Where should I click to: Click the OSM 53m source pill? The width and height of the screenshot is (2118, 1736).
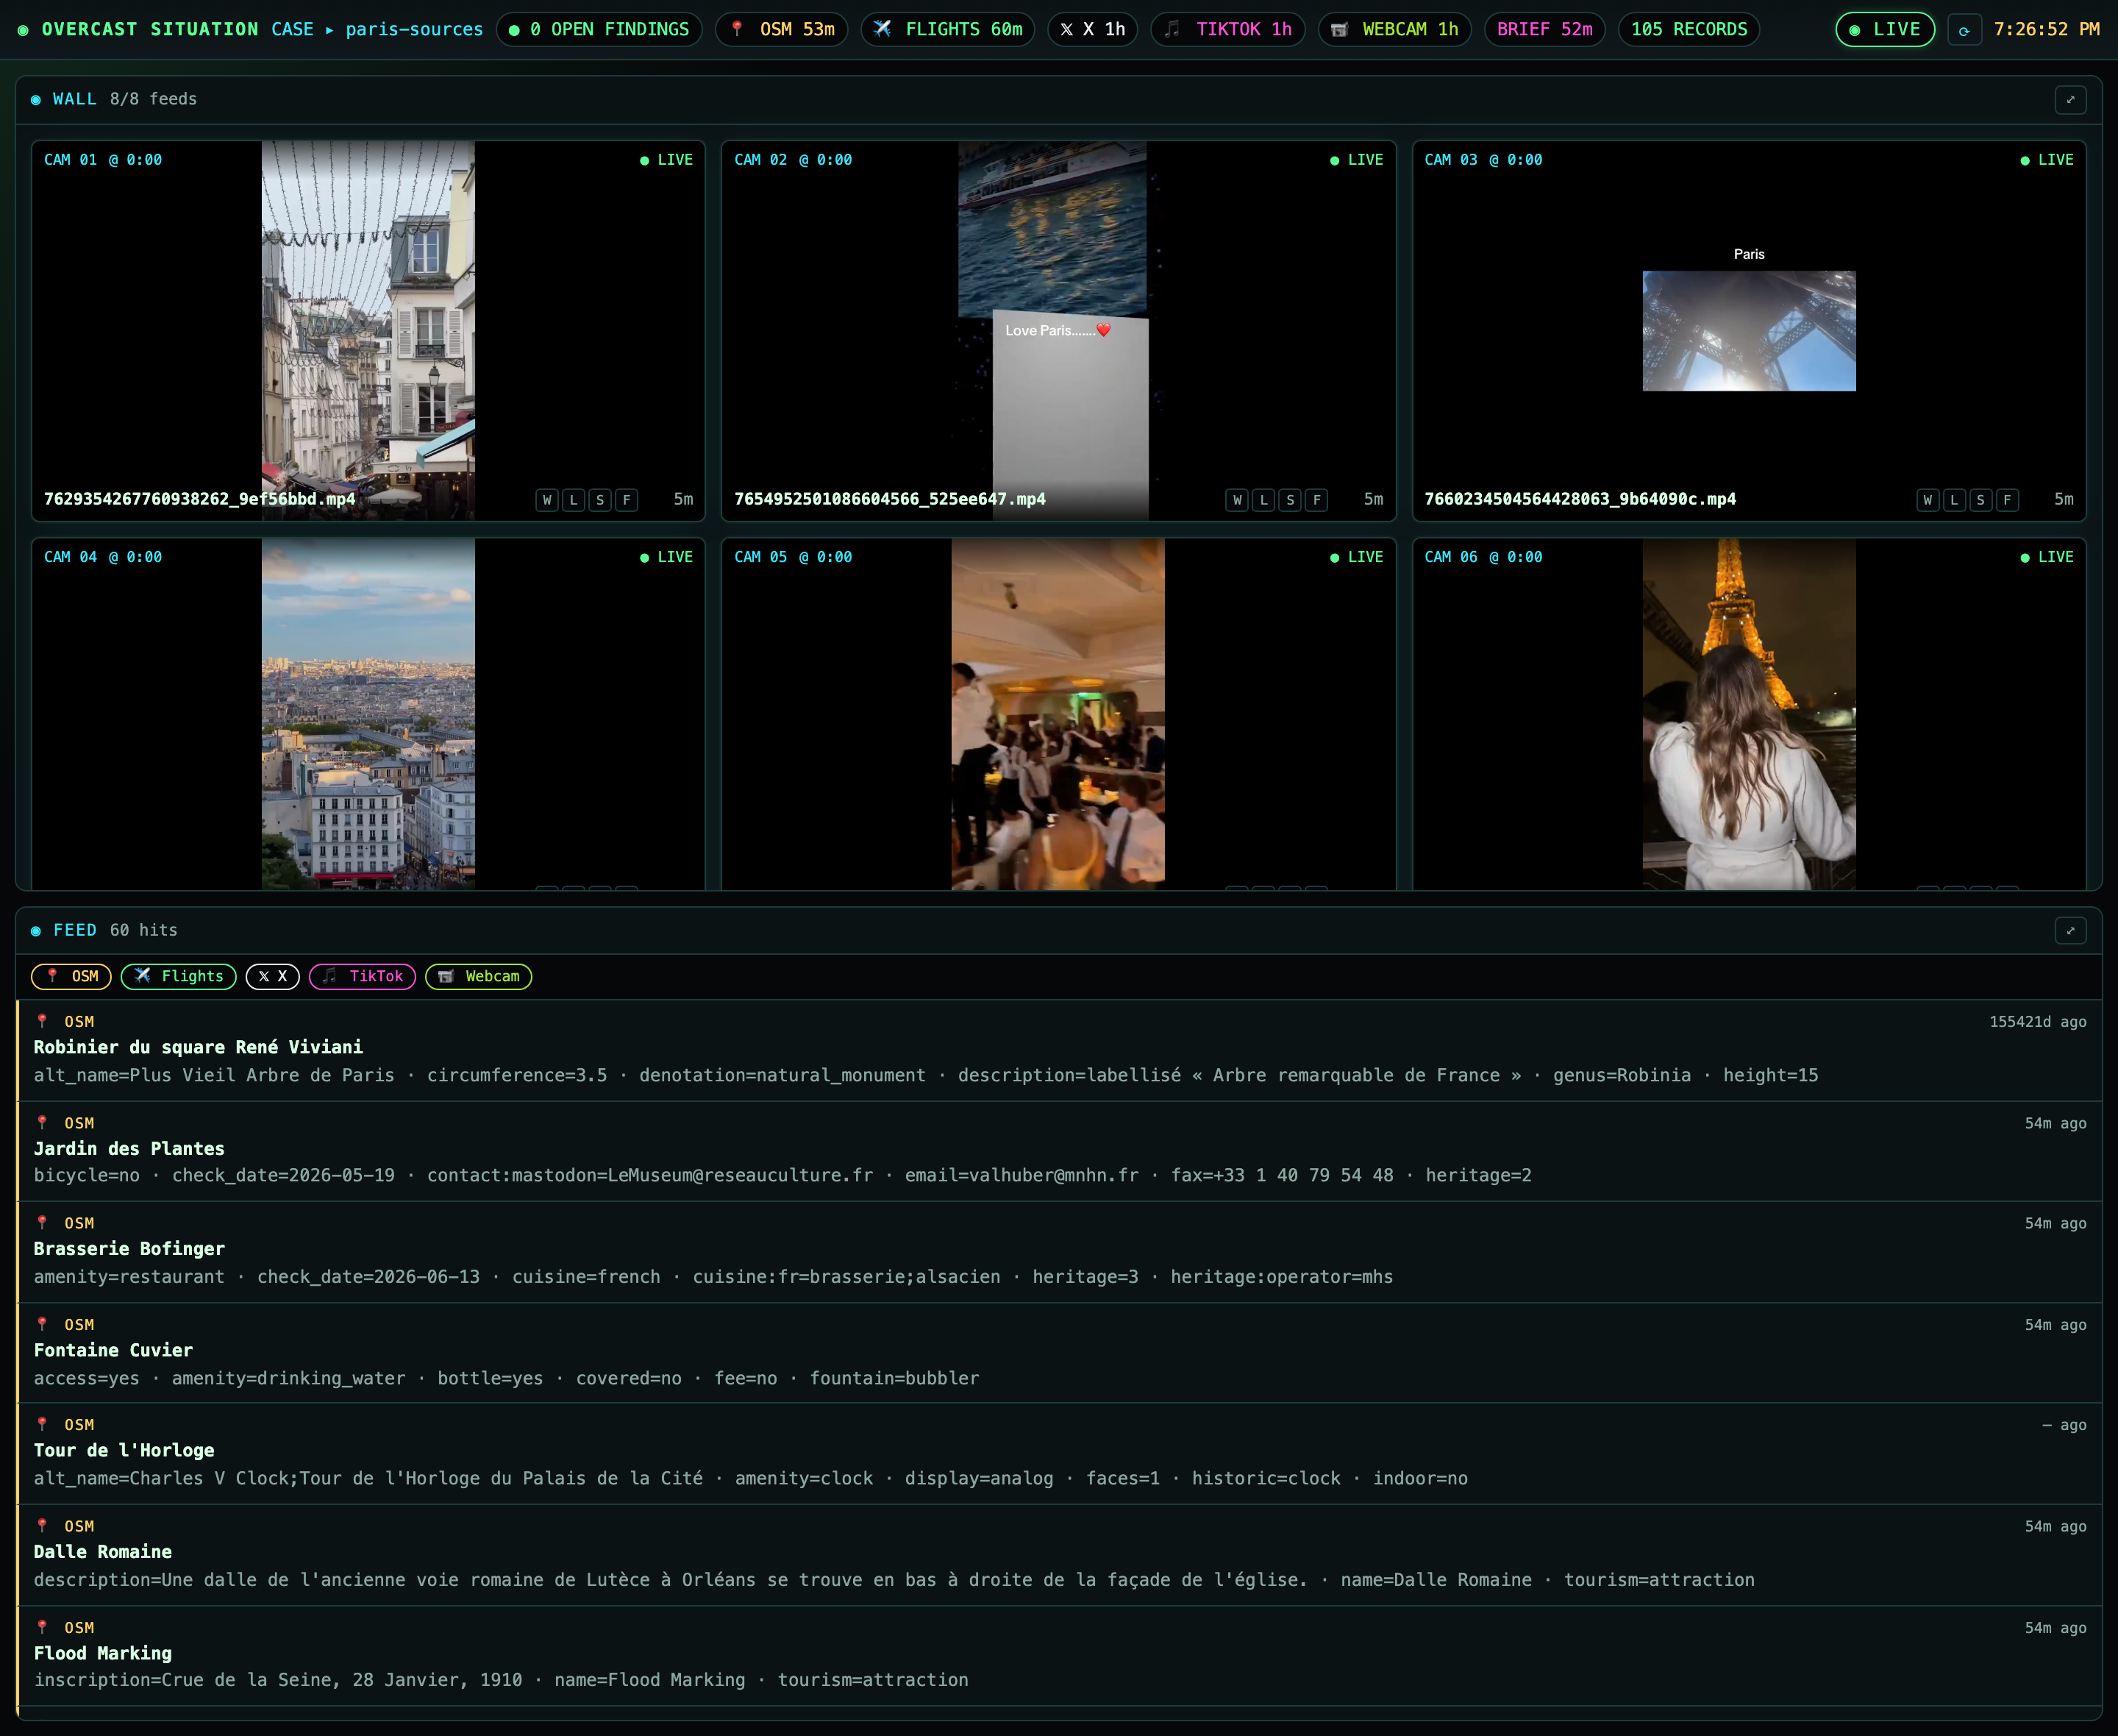782,30
